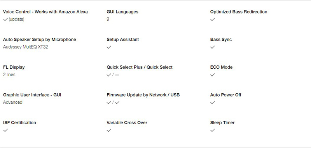Click the second checkmark under Firmware Update

coord(117,103)
